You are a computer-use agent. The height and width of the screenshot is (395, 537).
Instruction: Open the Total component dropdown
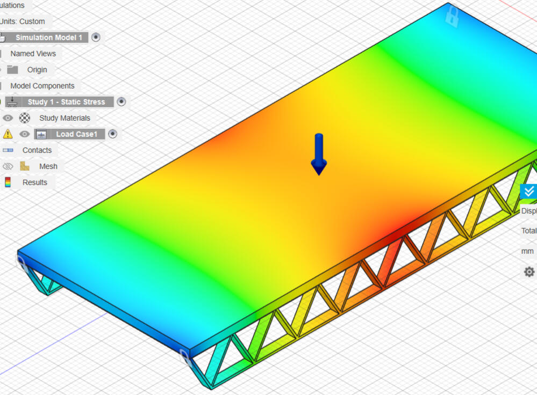pyautogui.click(x=528, y=230)
